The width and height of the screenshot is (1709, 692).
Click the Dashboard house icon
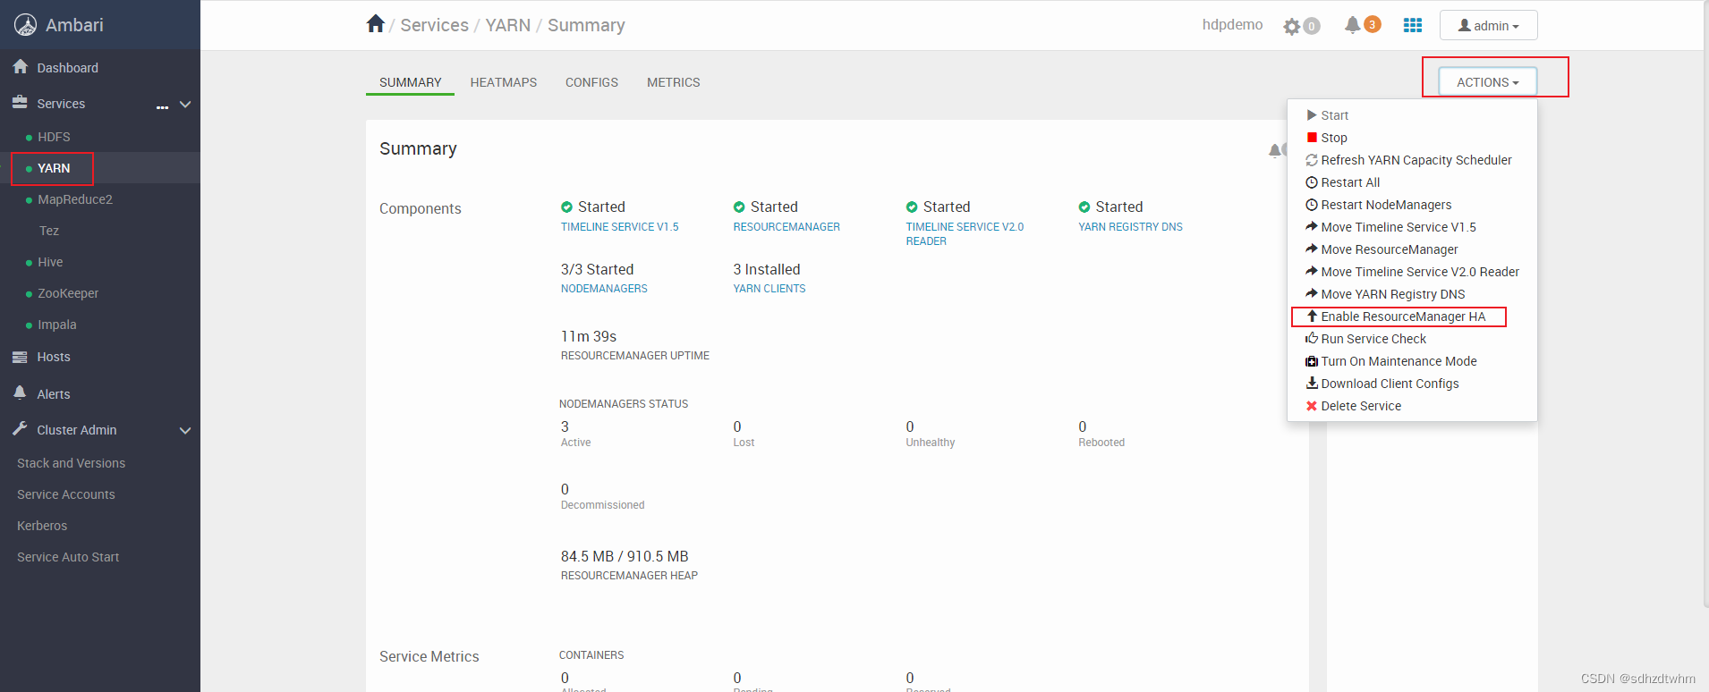[21, 67]
